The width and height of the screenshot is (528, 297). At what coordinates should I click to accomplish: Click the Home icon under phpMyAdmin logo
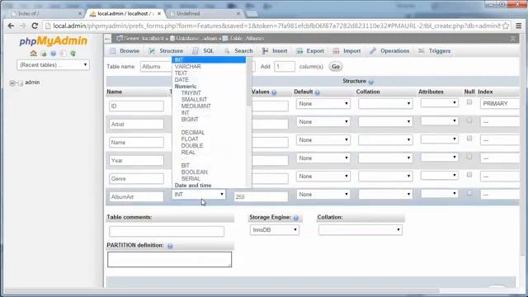pyautogui.click(x=33, y=53)
